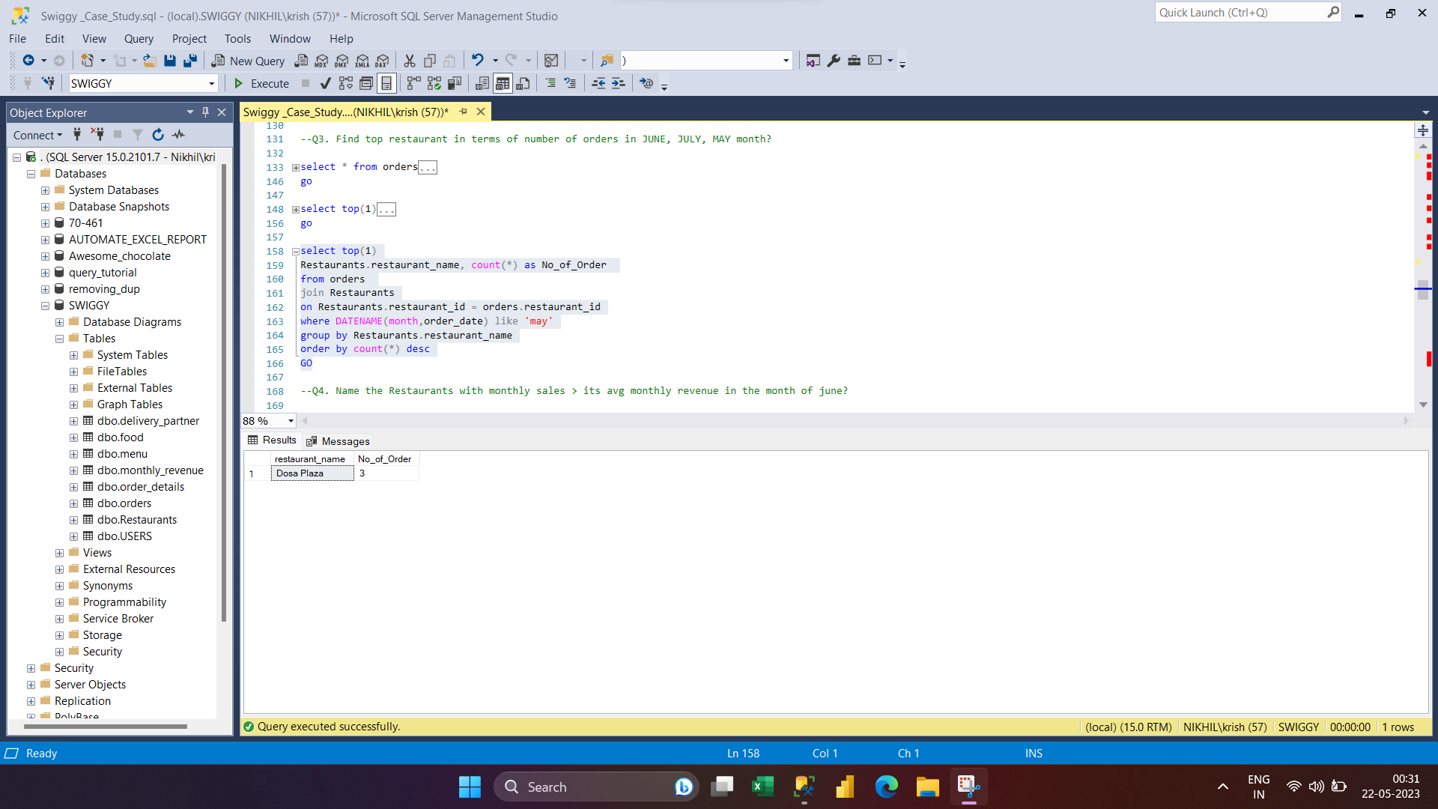Click the Analysis Services MDX Query icon
The width and height of the screenshot is (1438, 809).
point(322,61)
